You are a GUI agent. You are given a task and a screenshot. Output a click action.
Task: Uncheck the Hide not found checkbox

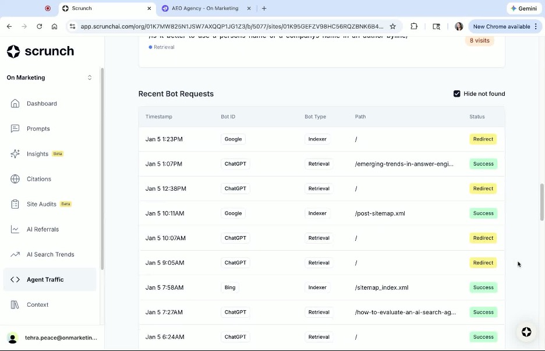point(457,93)
